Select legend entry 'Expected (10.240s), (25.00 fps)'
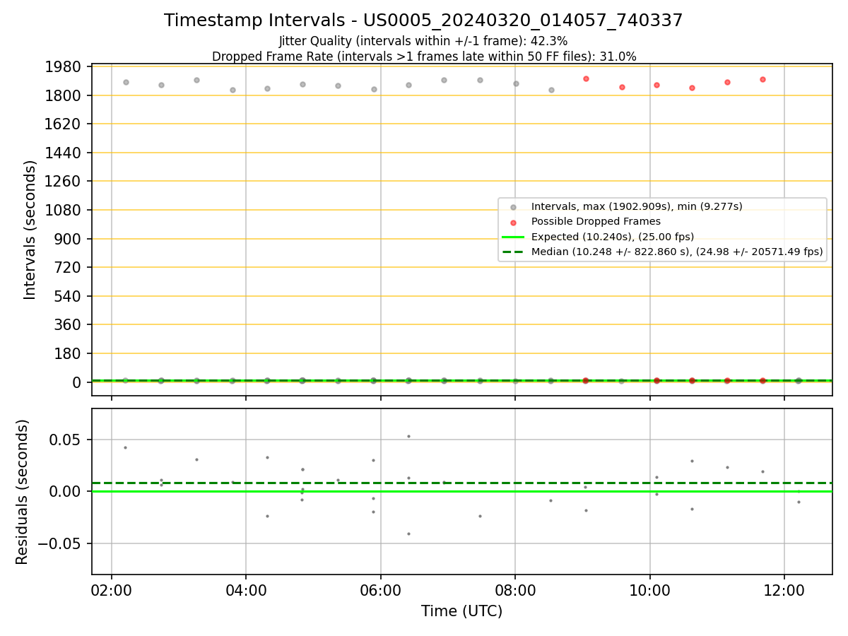 click(613, 237)
